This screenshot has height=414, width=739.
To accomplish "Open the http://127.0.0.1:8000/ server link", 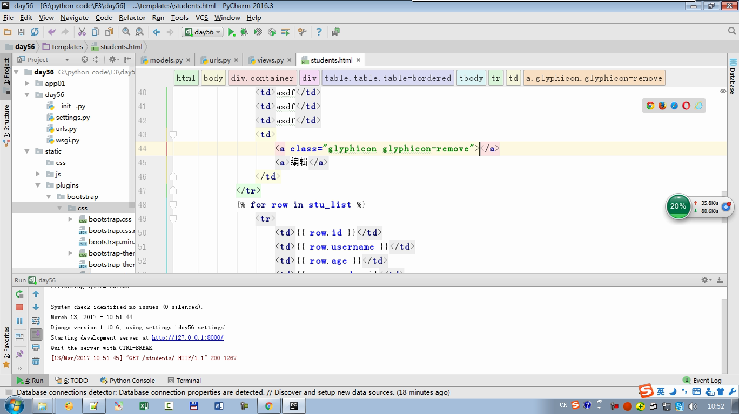I will tap(187, 337).
